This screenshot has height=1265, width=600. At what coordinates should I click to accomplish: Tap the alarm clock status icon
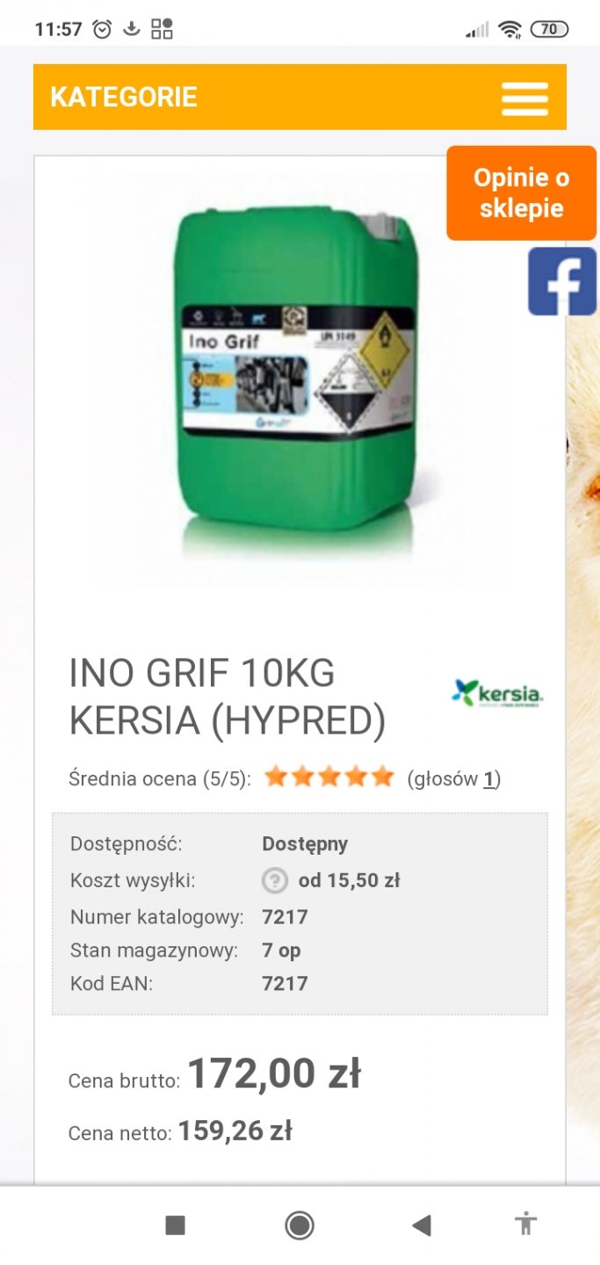point(103,29)
